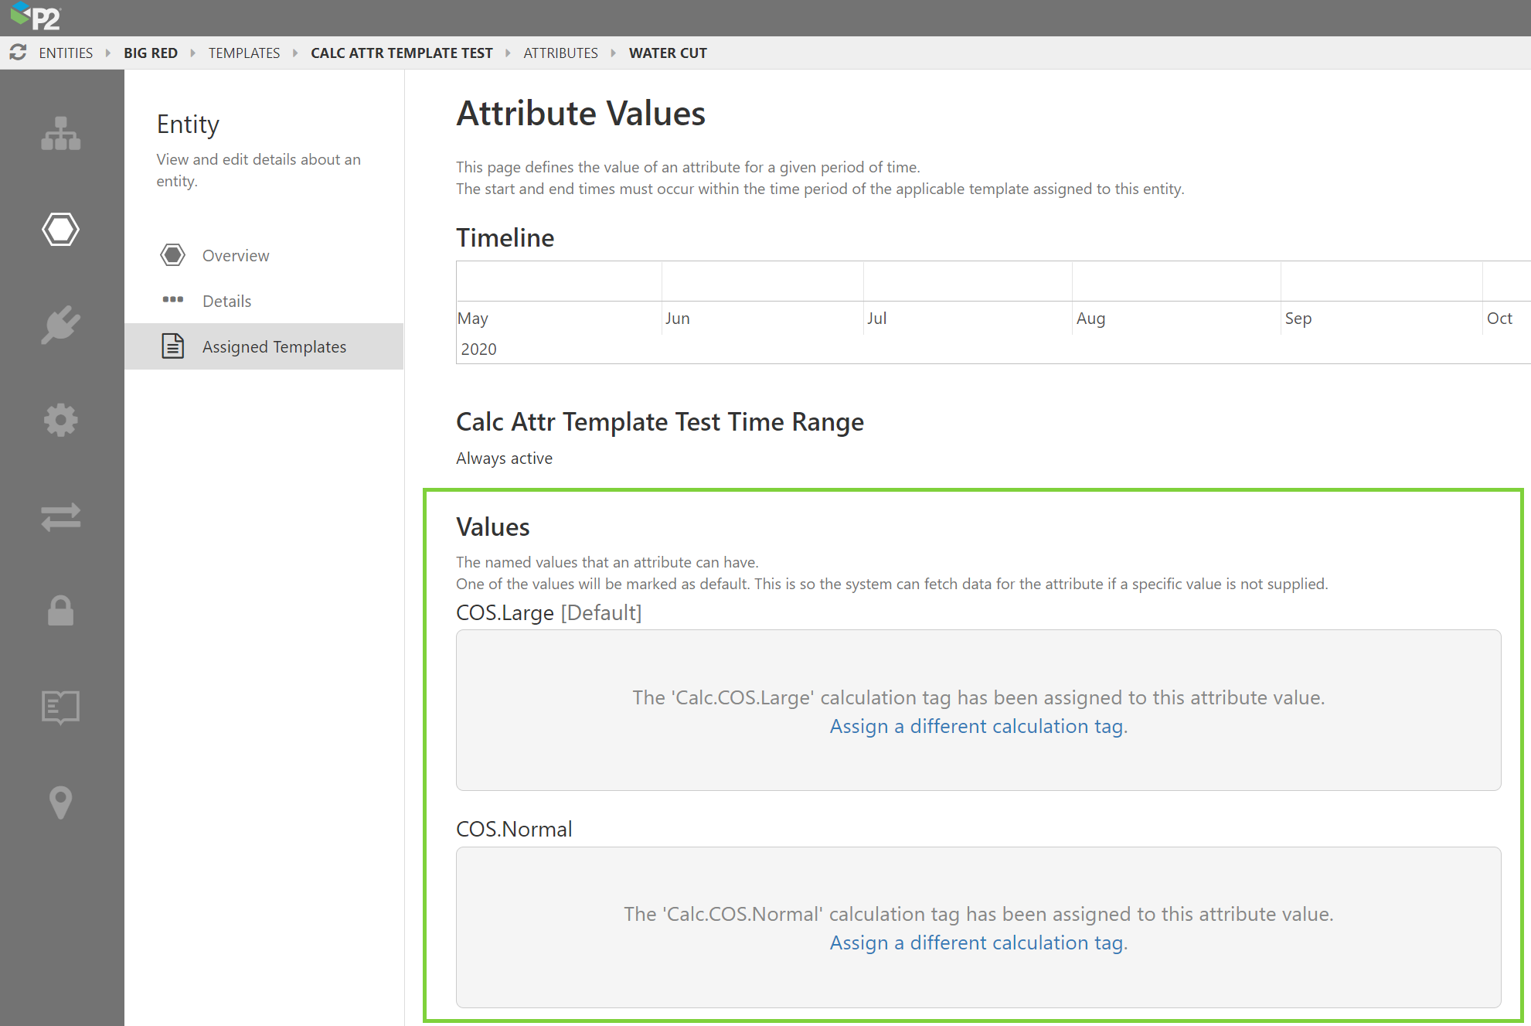Click ATTRIBUTES in the breadcrumb trail
Screen dimensions: 1531x1026
[x=560, y=53]
